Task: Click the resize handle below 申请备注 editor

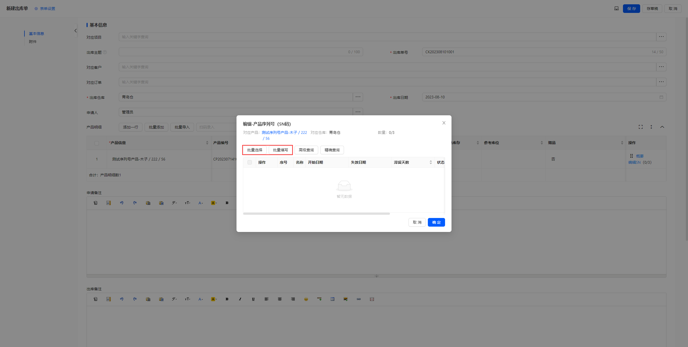Action: (376, 276)
